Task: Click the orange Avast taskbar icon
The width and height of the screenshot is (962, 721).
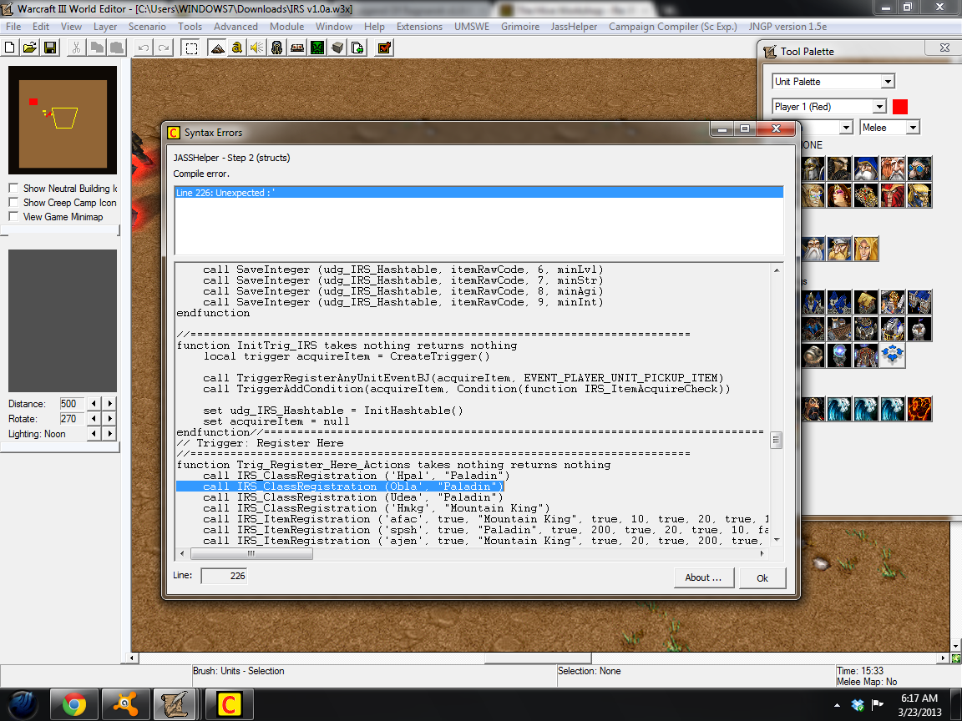Action: [126, 704]
